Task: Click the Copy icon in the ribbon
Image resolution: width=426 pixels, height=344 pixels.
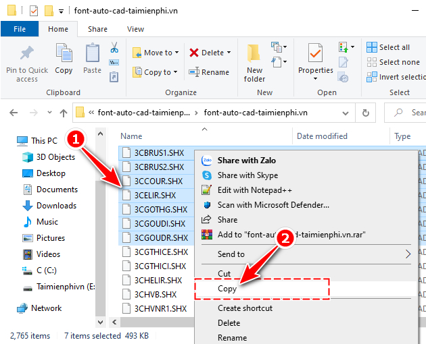Action: pos(64,53)
